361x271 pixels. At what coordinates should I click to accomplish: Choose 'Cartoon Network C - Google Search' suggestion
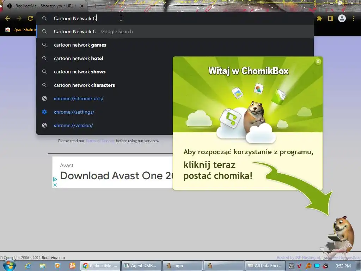point(175,31)
